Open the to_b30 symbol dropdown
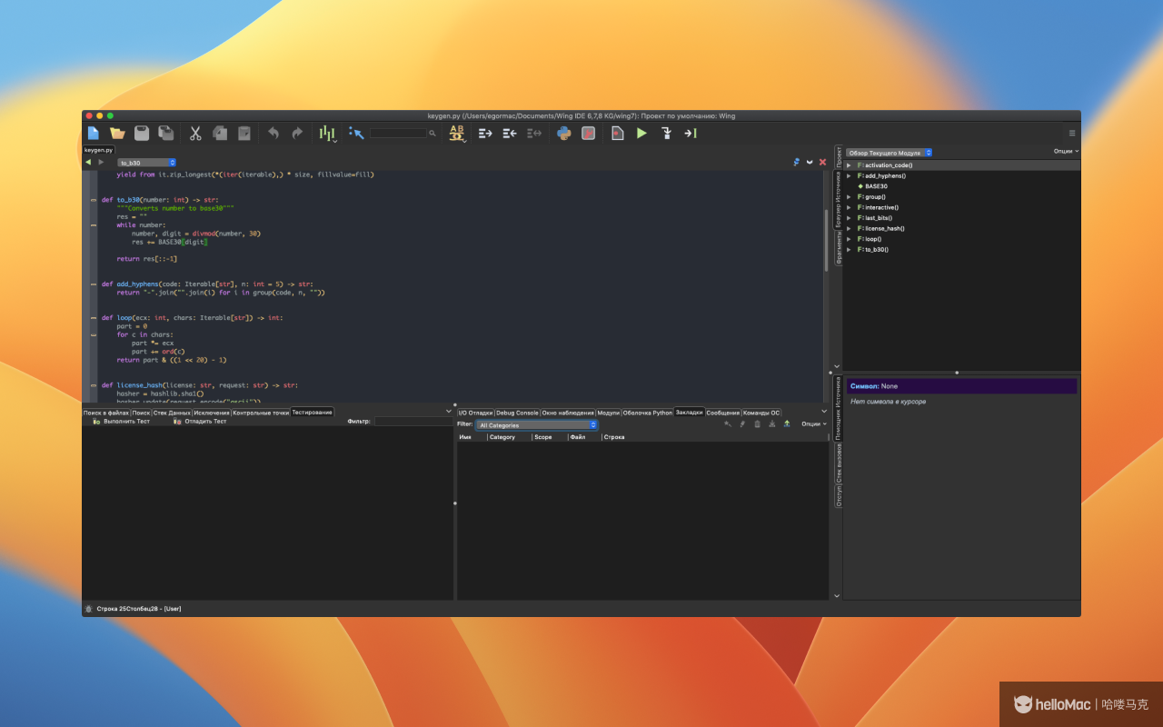Screen dimensions: 1163x727 click(x=146, y=163)
